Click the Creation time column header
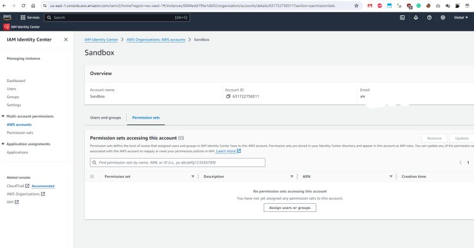 coord(414,177)
